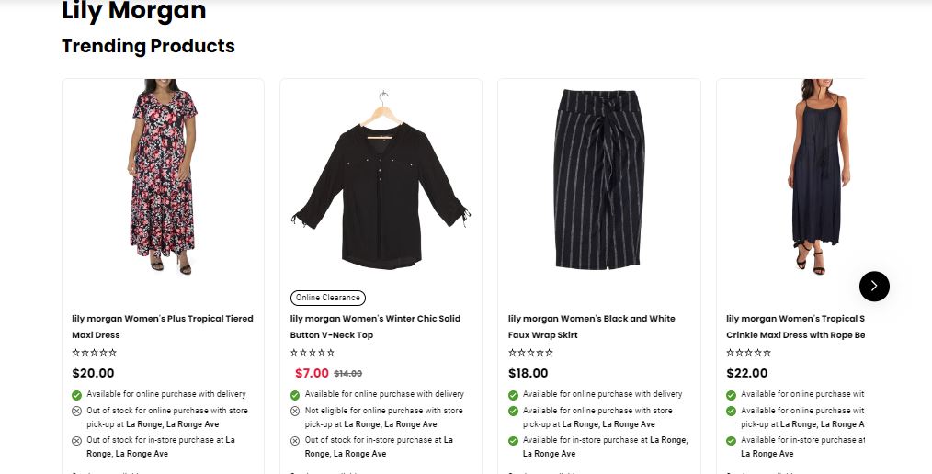
Task: Click star rating of the Faux Wrap Skirt
Action: (x=530, y=353)
